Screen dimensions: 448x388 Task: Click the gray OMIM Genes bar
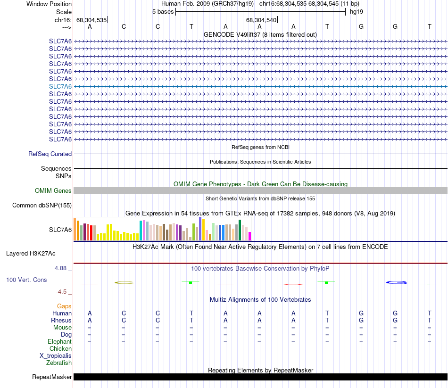pos(260,190)
